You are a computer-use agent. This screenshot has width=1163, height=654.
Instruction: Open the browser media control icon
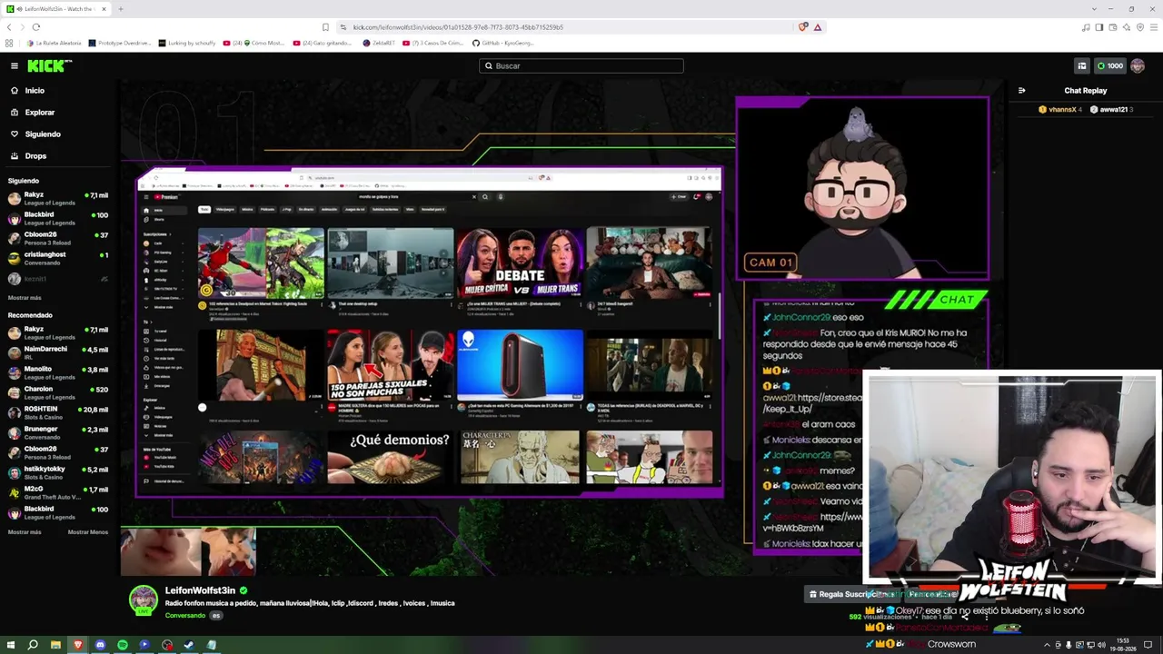coord(1086,27)
